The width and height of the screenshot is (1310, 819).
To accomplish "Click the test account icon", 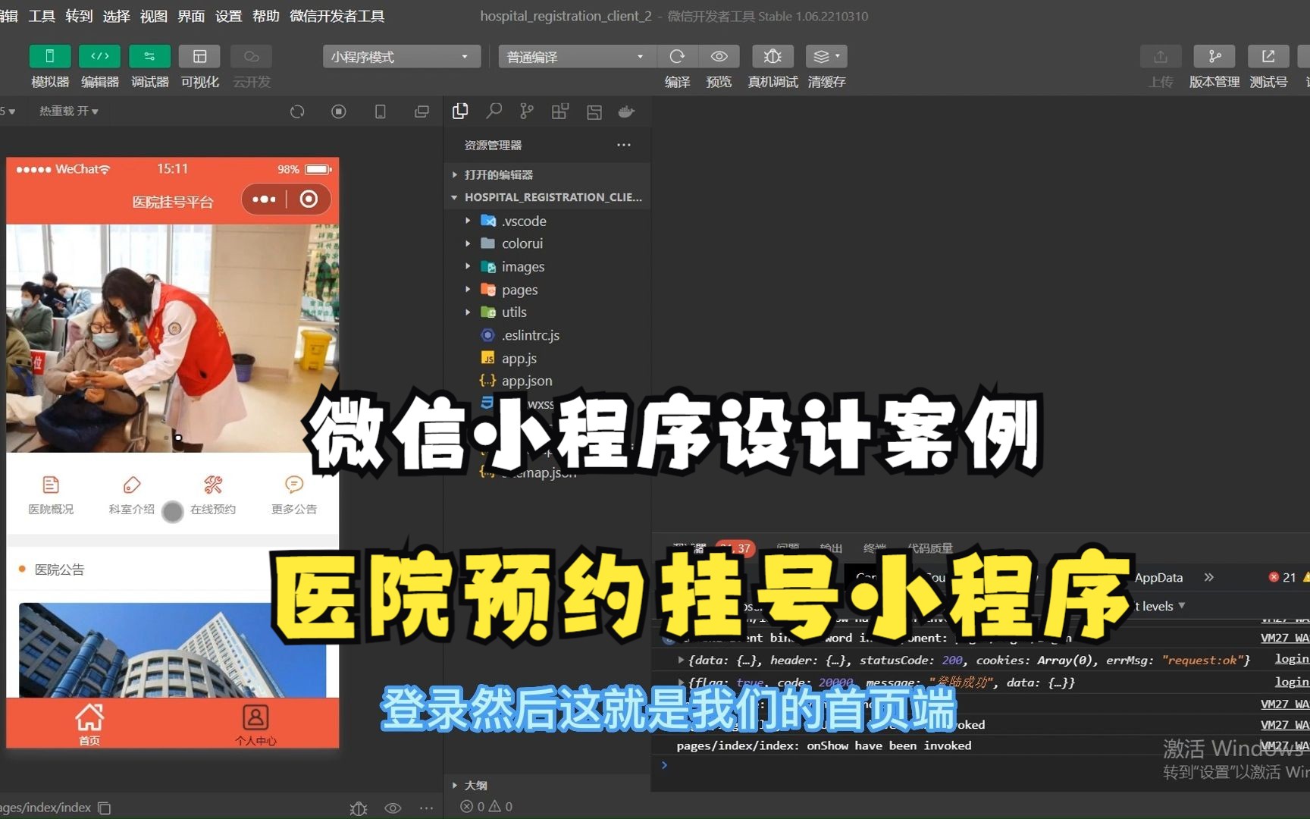I will click(x=1268, y=56).
